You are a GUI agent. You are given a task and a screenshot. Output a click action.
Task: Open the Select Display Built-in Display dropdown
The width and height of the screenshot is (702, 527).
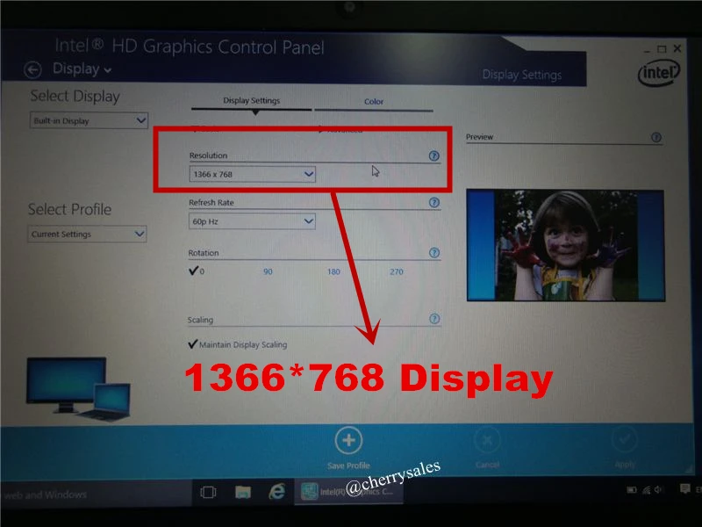click(89, 120)
